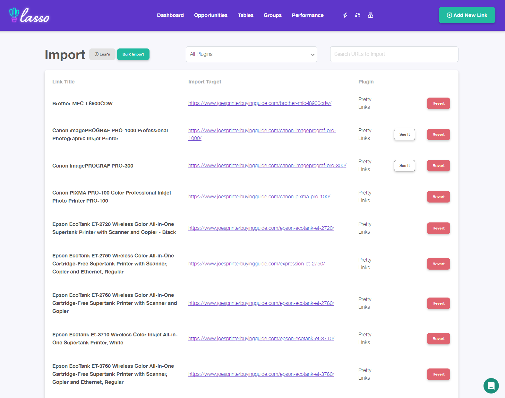Revert the Epson EcoTank ET-3760 import

[438, 374]
